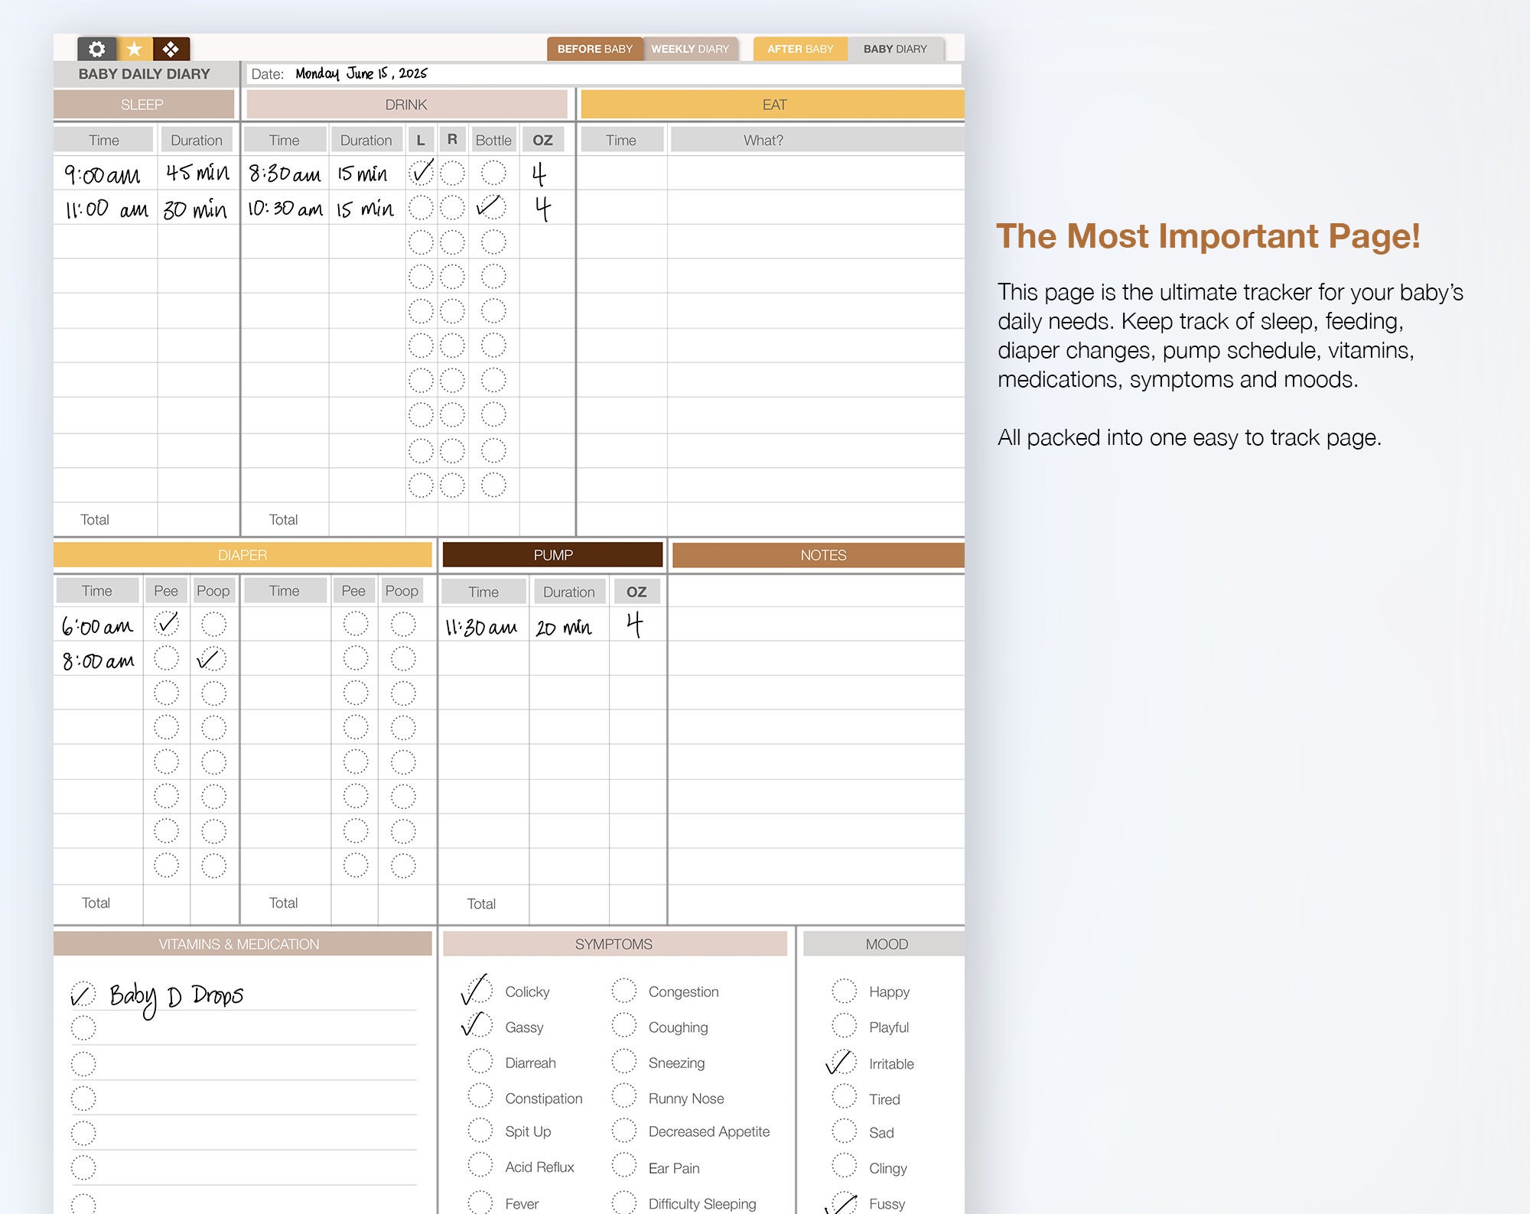Switch to the WEEKLY DIARY tab
This screenshot has height=1214, width=1530.
(689, 48)
